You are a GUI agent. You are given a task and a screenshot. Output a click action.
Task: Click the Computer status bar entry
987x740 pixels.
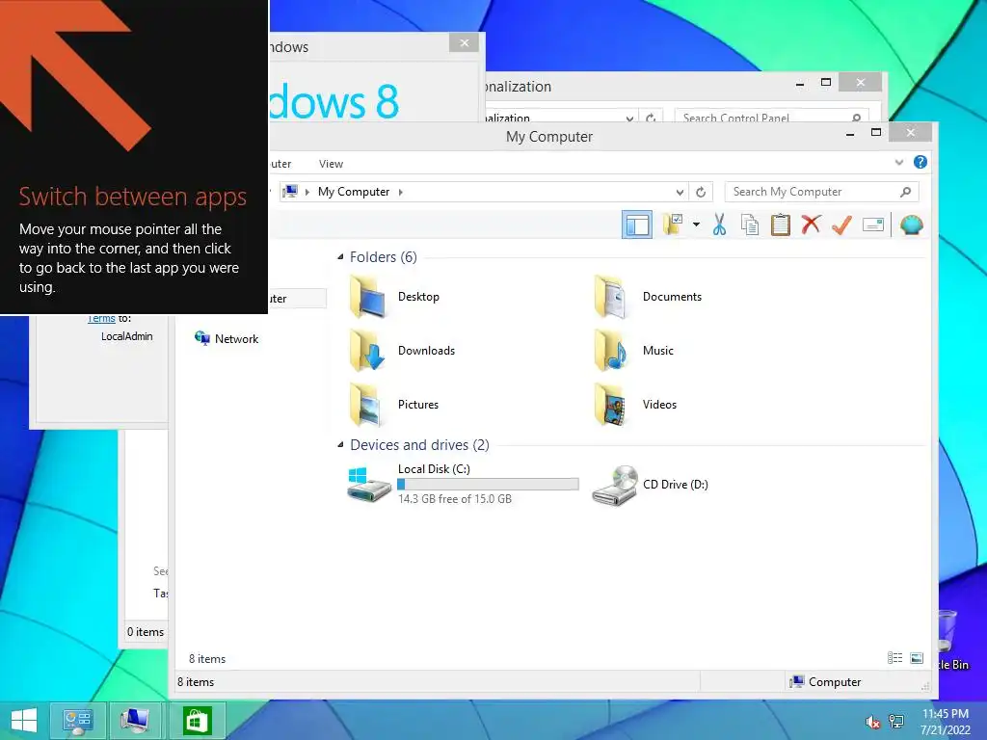[825, 681]
